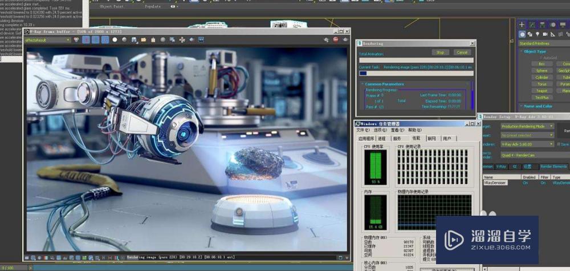Click the Save image disk icon in V-Ray frame buffer

pyautogui.click(x=134, y=39)
